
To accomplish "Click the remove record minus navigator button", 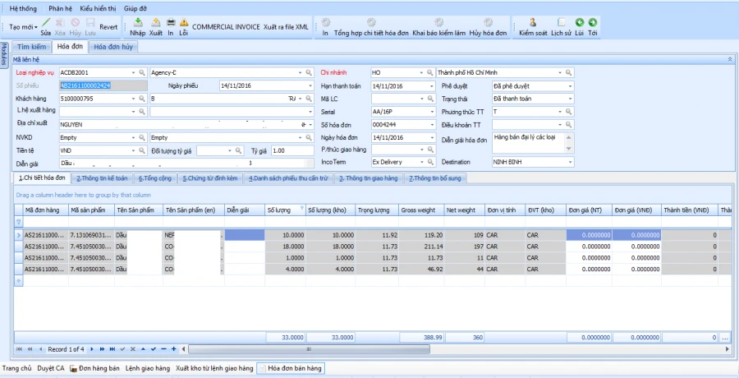I will tap(163, 349).
